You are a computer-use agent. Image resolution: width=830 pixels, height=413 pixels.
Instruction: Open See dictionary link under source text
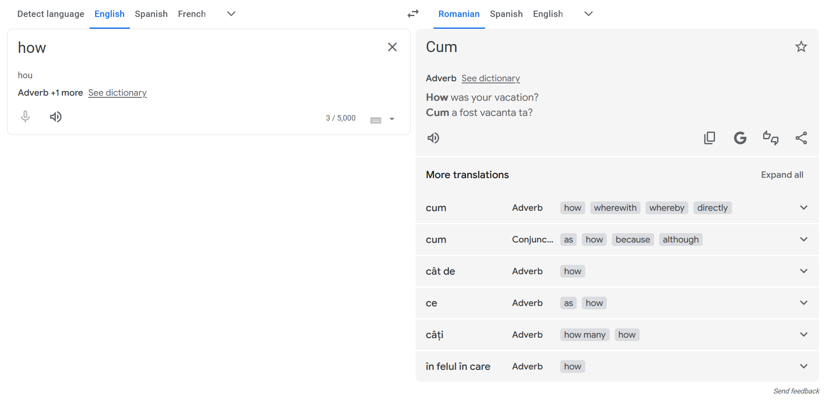point(118,93)
